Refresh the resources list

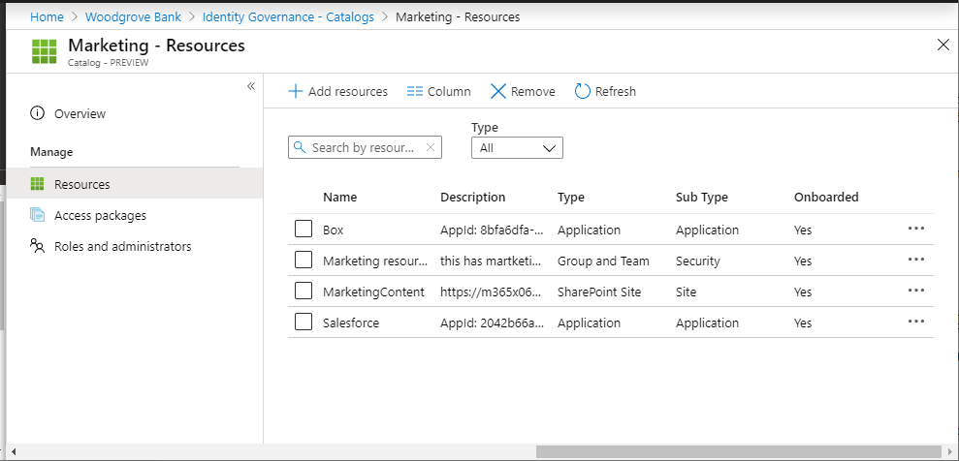pos(583,92)
